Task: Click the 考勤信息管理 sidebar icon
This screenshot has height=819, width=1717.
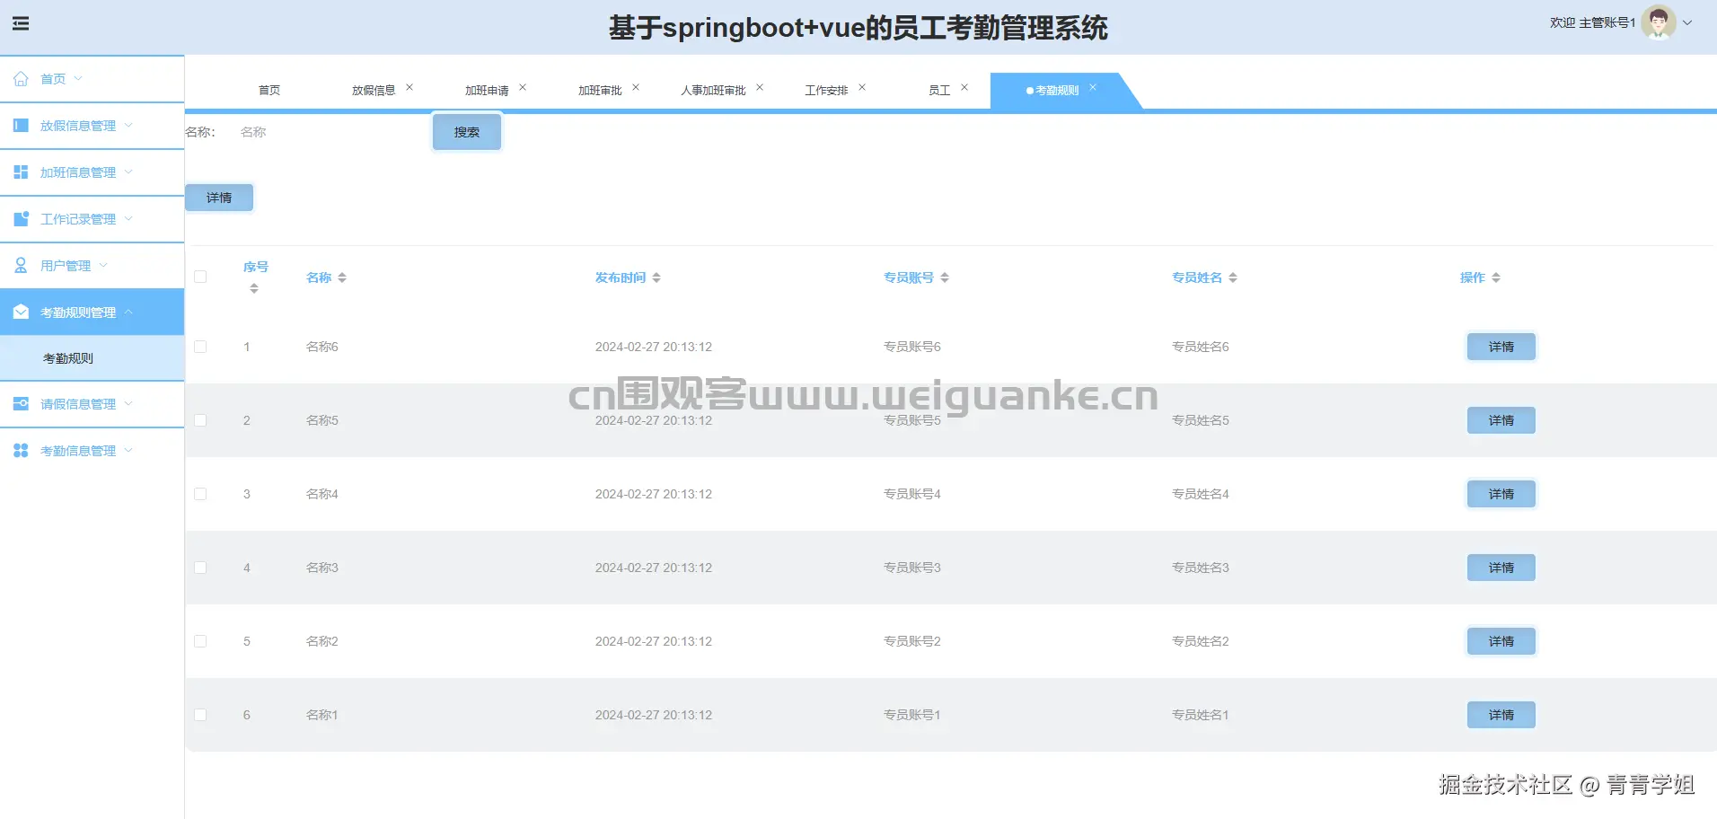Action: click(x=21, y=451)
